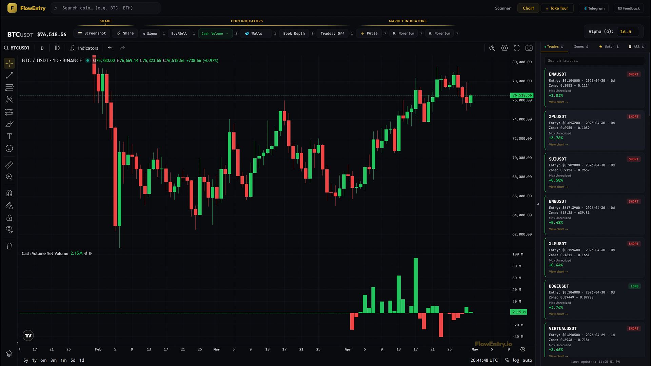Select the ruler measure tool
This screenshot has width=651, height=366.
click(9, 165)
